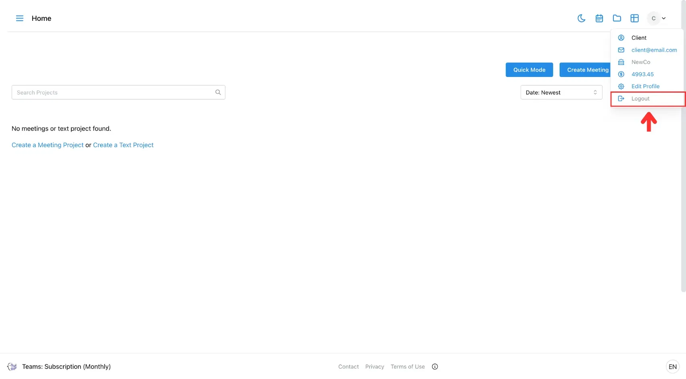Click the Quick Mode button
This screenshot has width=686, height=379.
(x=529, y=70)
